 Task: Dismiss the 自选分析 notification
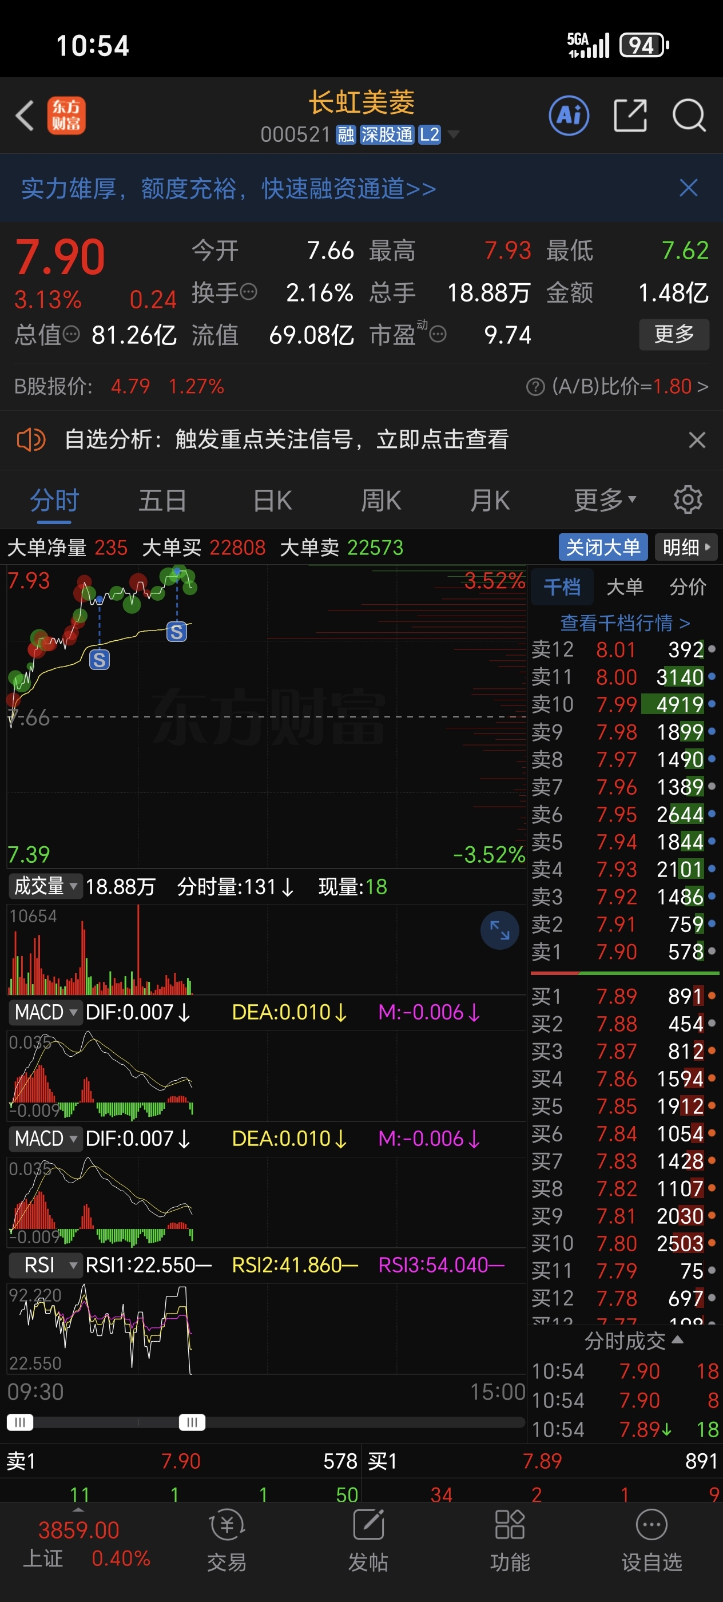pos(697,439)
